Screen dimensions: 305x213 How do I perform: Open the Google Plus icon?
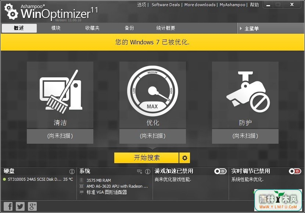point(32,206)
